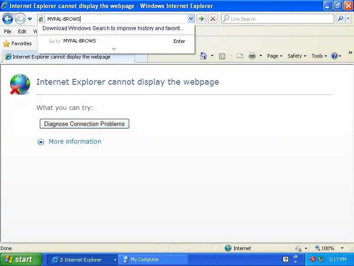Open the Print options dropdown arrow

[x=261, y=56]
